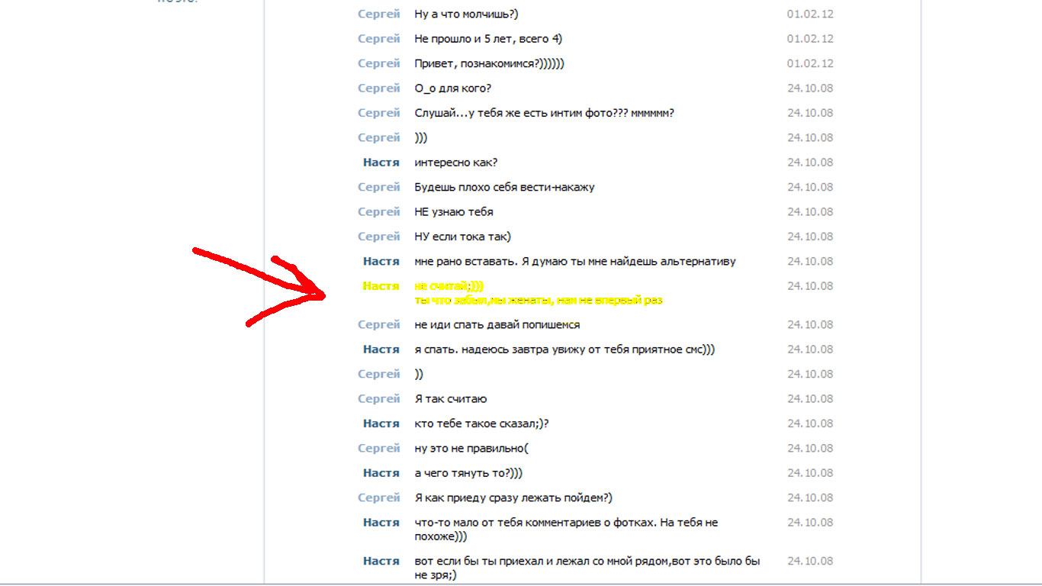This screenshot has width=1042, height=586.
Task: Open the message "НЕ узнаю тебя"
Action: coord(454,212)
